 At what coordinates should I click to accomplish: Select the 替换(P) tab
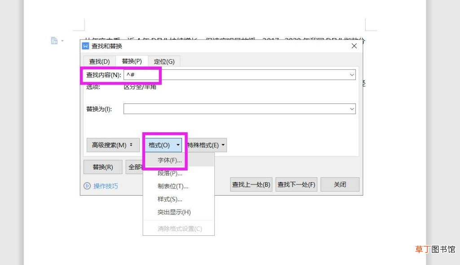click(x=132, y=61)
